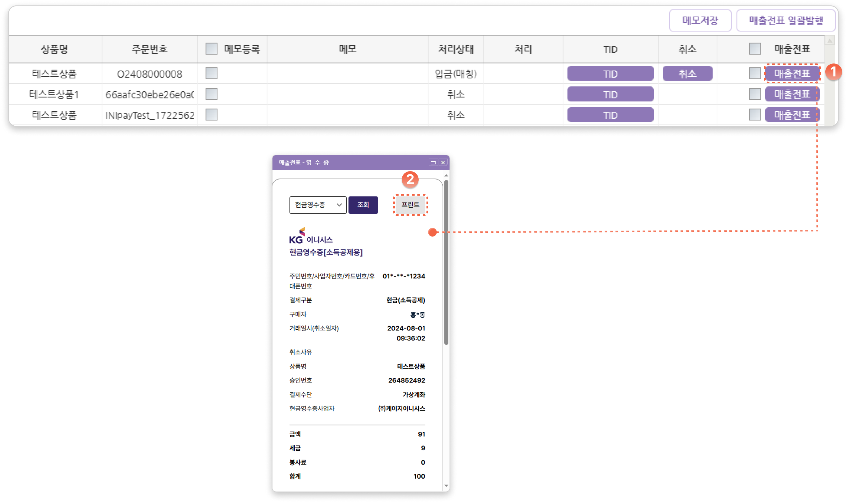Check 매출전표 box for 테스트상품1 row
The height and width of the screenshot is (503, 847).
[x=755, y=94]
